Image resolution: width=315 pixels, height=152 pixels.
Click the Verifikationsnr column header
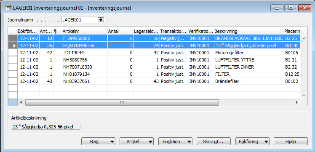pyautogui.click(x=201, y=31)
